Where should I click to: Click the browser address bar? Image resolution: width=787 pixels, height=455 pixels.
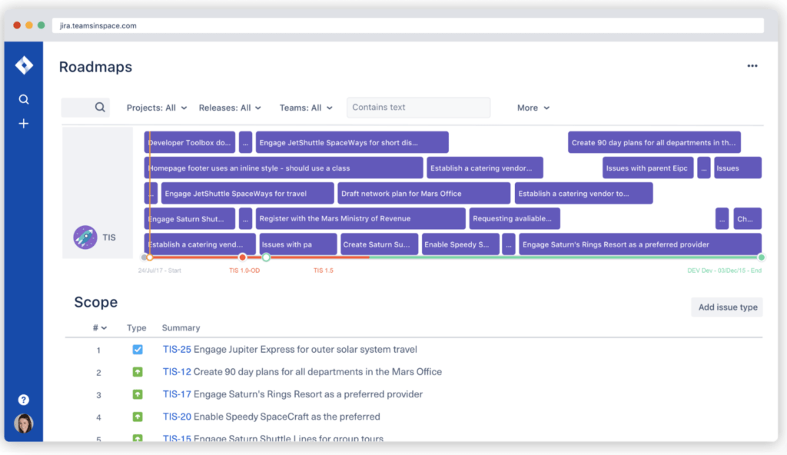[407, 25]
